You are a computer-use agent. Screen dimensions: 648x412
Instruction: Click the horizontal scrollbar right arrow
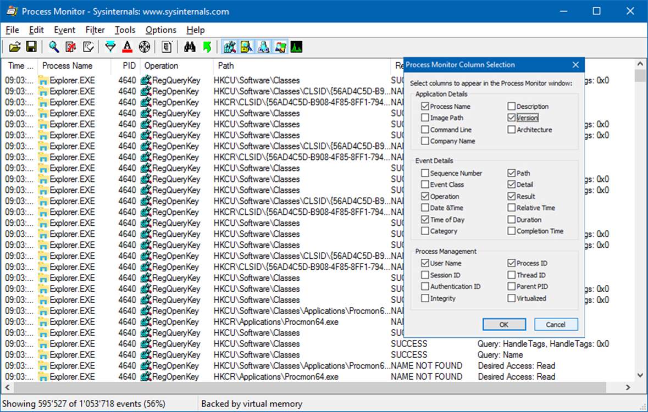coord(628,387)
